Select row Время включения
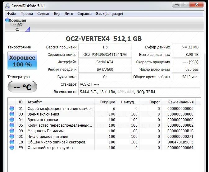 click(102, 114)
